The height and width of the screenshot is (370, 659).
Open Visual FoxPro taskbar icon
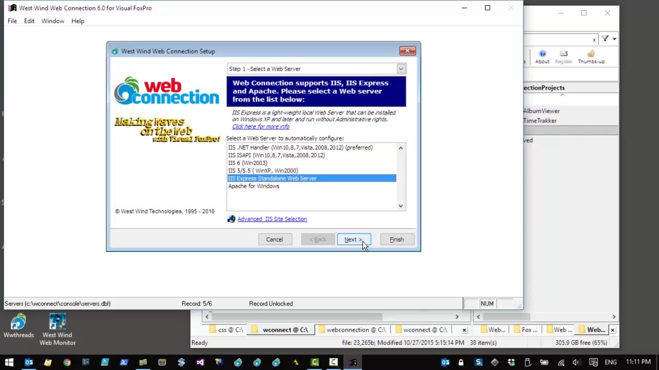352,362
